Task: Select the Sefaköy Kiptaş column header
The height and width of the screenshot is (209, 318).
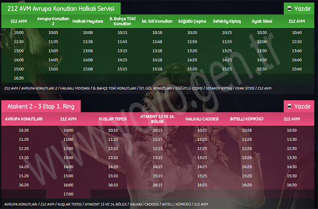Action: [x=227, y=21]
